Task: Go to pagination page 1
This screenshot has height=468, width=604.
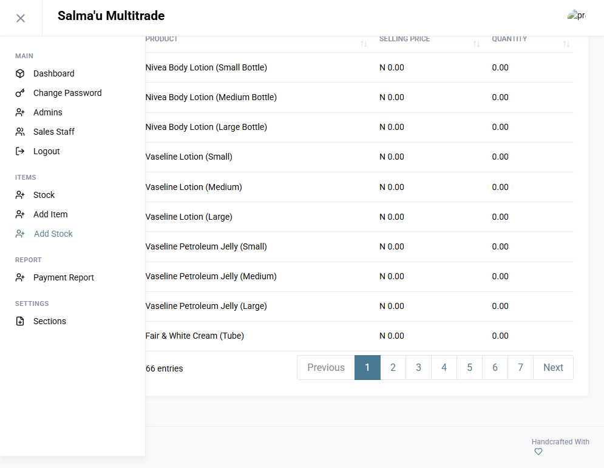Action: pos(367,367)
